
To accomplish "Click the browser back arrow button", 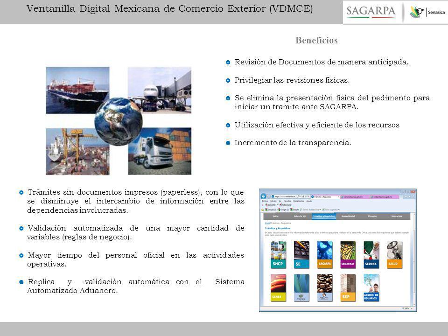I will 263,196.
